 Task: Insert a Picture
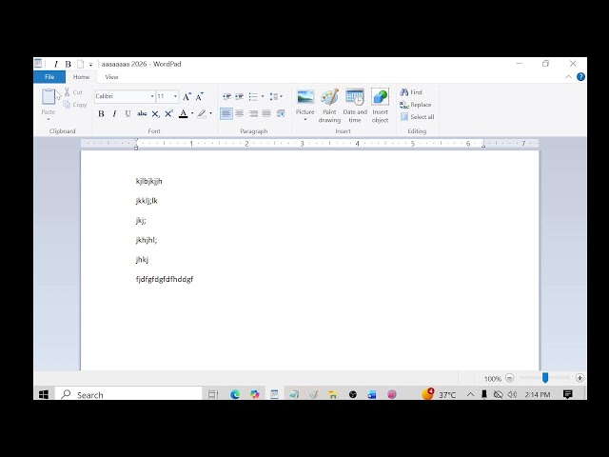[x=305, y=100]
